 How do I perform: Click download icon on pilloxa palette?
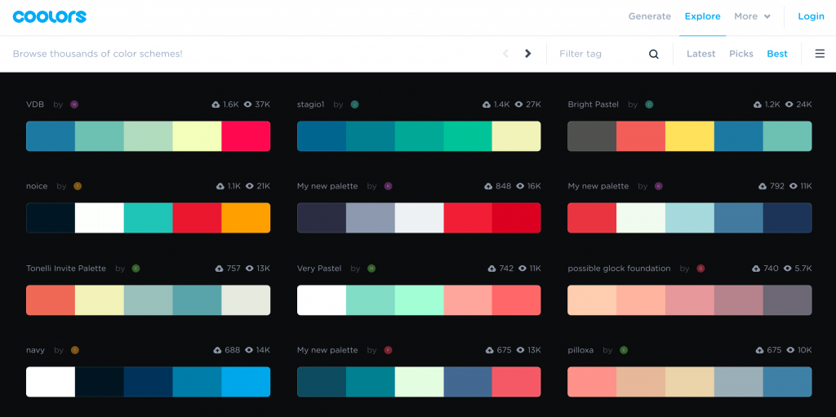click(760, 350)
